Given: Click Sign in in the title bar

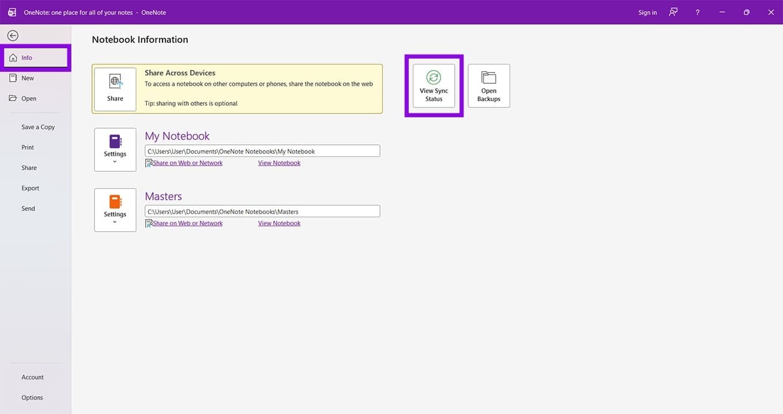Looking at the screenshot, I should (x=648, y=13).
